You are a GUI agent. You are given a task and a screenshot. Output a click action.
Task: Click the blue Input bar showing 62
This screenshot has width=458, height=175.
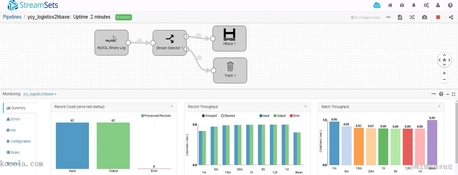coord(72,146)
